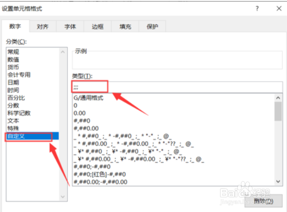Open the help question mark icon
The height and width of the screenshot is (212, 287).
[x=257, y=8]
